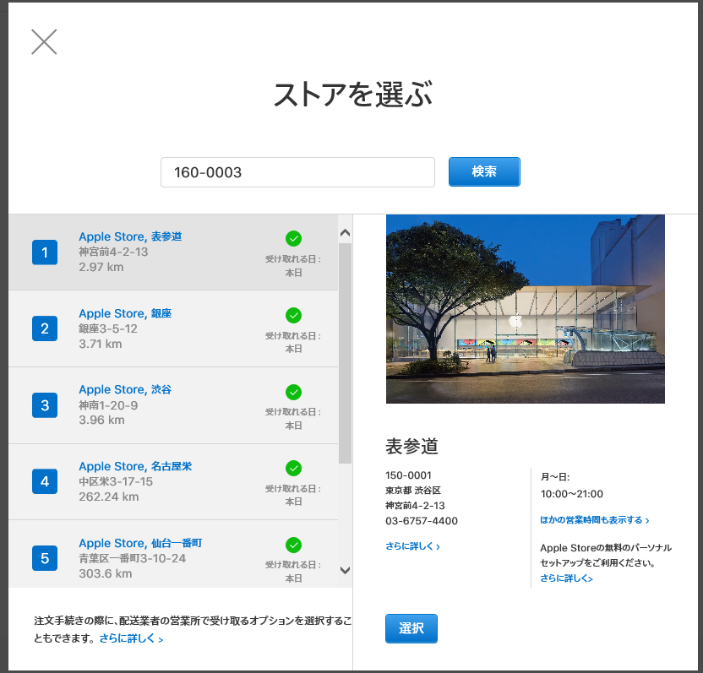This screenshot has width=703, height=673.
Task: Click number 3 badge for 渋谷
Action: pos(45,405)
